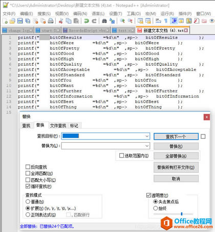
Task: Click the Paste clipboard icon
Action: 76,21
